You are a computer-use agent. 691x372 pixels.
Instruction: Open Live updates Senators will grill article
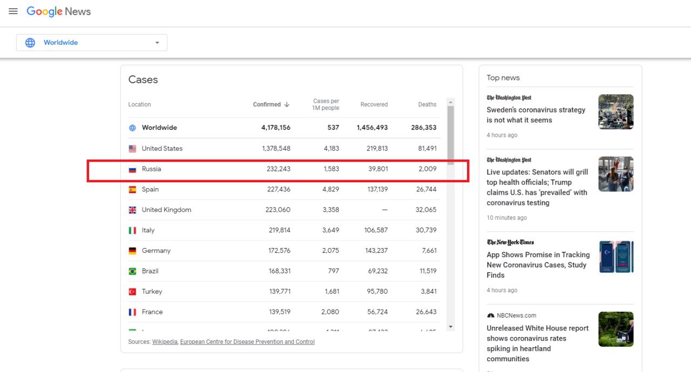(538, 188)
